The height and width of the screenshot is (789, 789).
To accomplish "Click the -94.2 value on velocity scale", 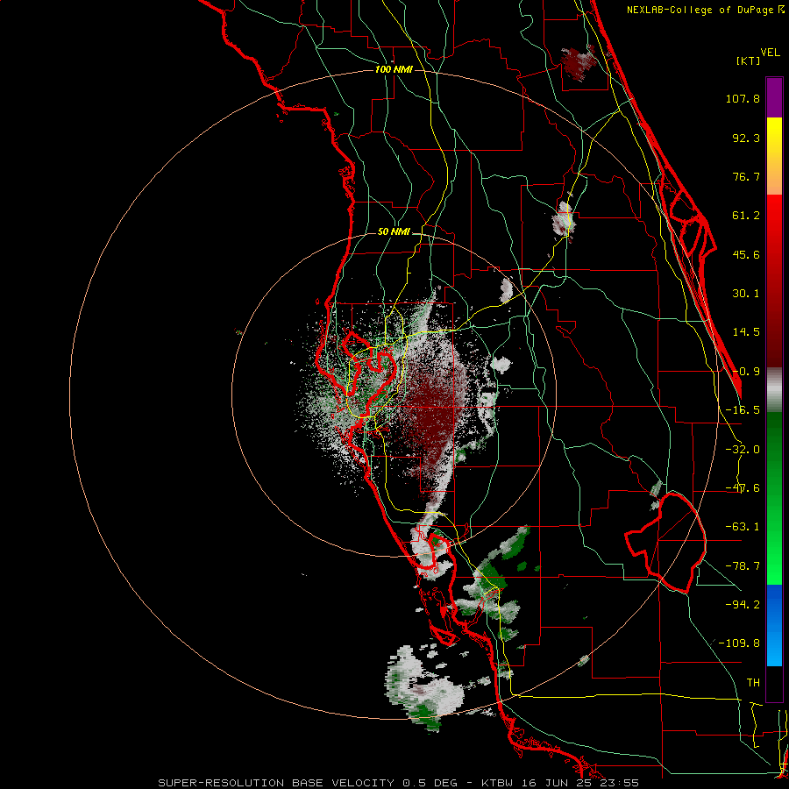I will pyautogui.click(x=743, y=604).
